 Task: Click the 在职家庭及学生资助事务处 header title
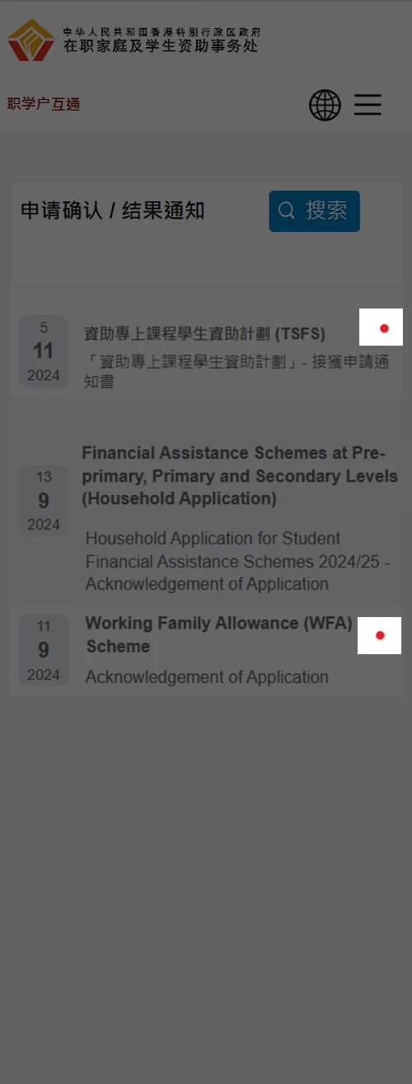pyautogui.click(x=161, y=46)
